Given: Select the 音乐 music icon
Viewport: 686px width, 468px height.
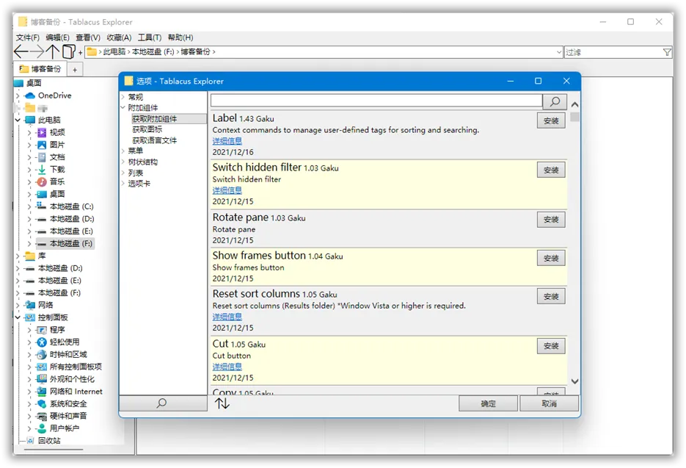Looking at the screenshot, I should click(42, 181).
